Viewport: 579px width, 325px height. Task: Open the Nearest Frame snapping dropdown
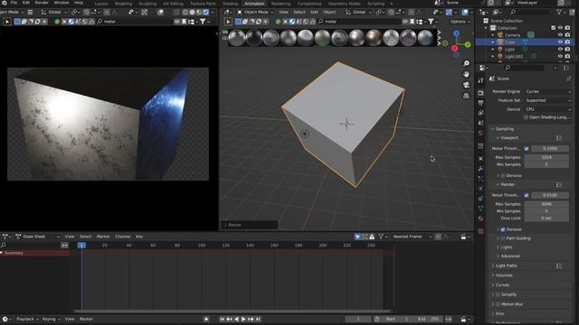[x=412, y=237]
